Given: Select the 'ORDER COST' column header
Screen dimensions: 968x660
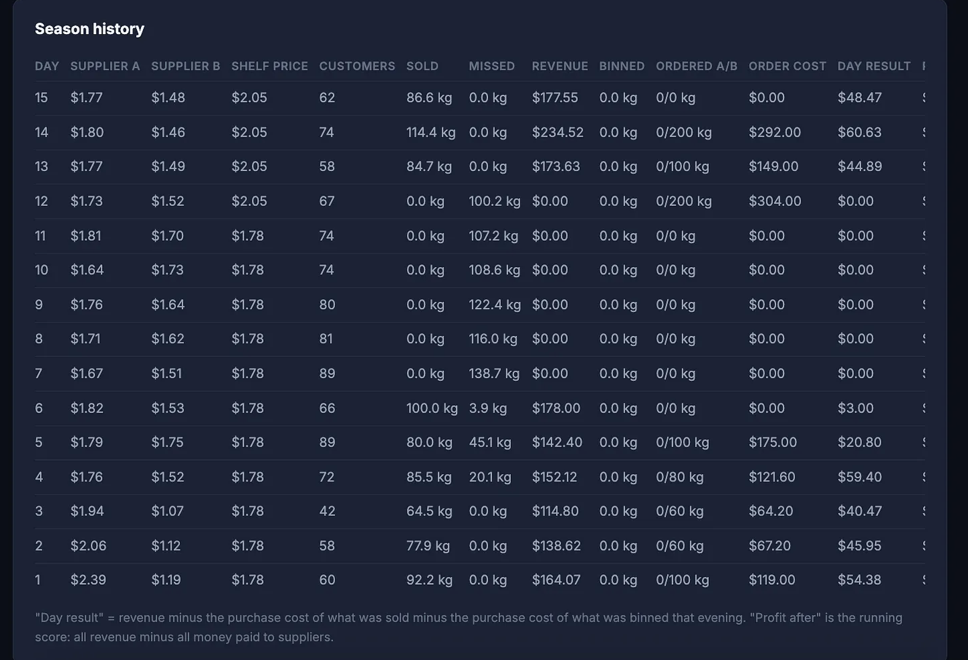Looking at the screenshot, I should pyautogui.click(x=787, y=66).
